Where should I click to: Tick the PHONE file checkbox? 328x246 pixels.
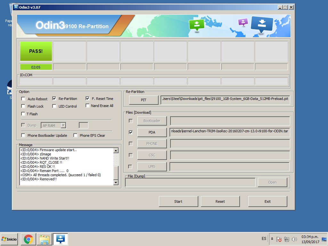pyautogui.click(x=131, y=143)
